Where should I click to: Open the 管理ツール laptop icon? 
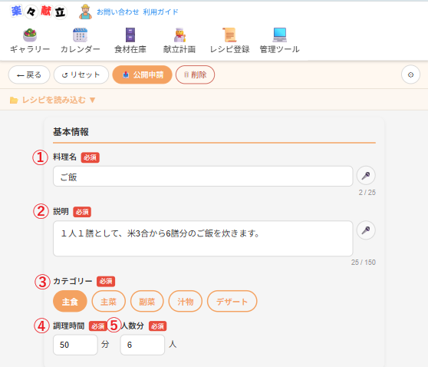tap(280, 35)
